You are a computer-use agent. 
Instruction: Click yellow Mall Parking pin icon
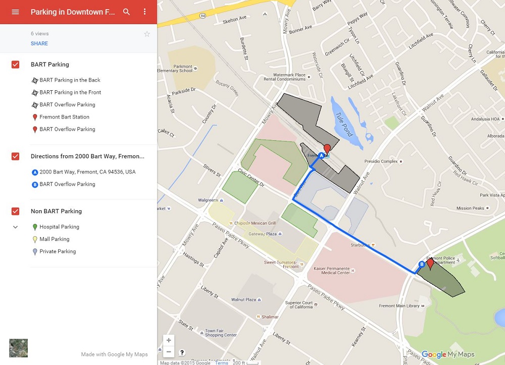pyautogui.click(x=35, y=239)
